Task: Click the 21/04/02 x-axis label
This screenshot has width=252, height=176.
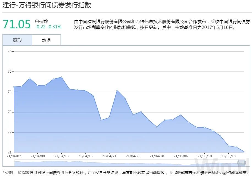Action: (x=14, y=156)
